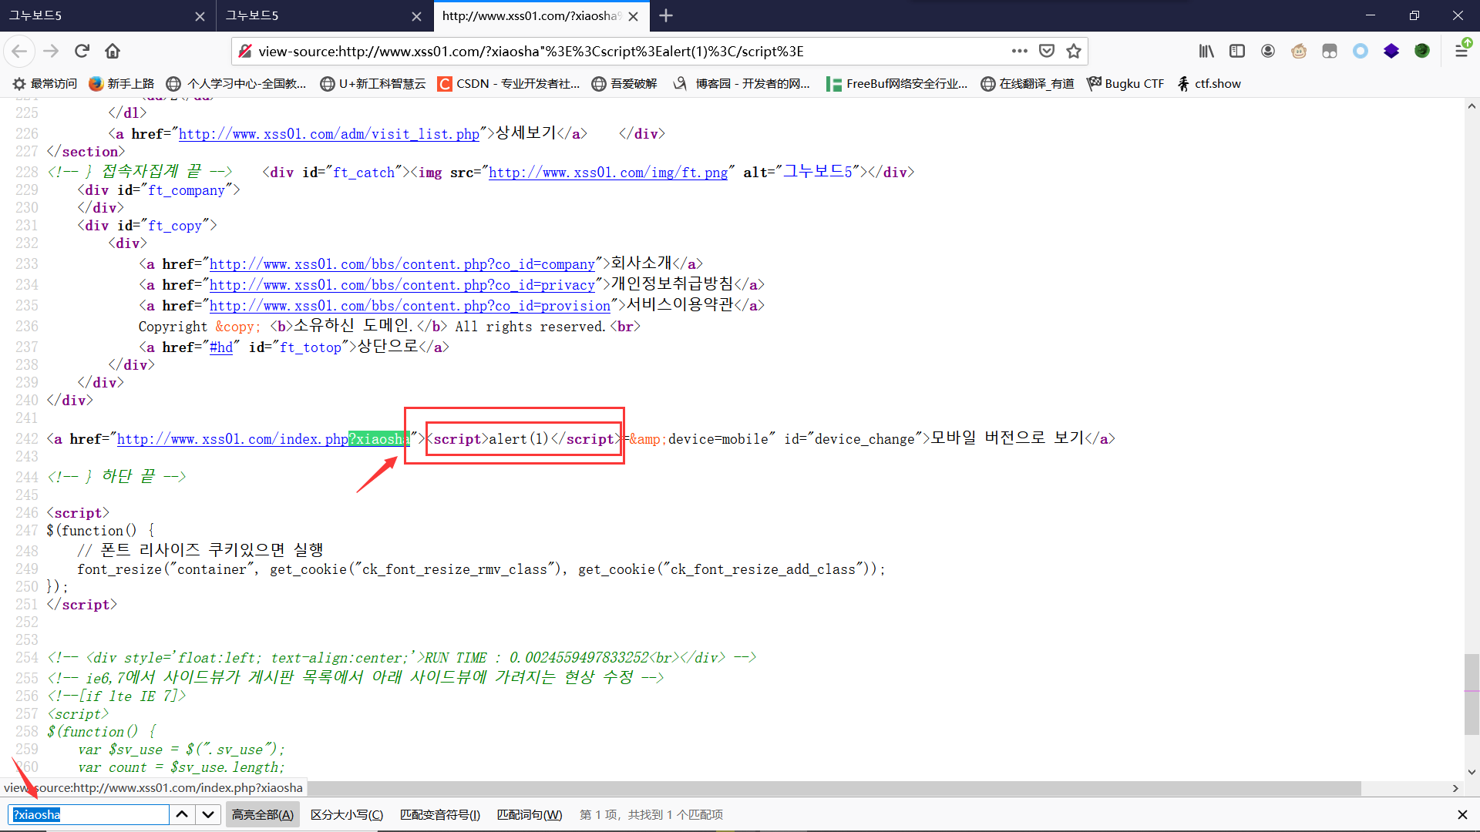Toggle Match Diacritics (匹配变音符号)
Viewport: 1480px width, 832px height.
[x=440, y=814]
